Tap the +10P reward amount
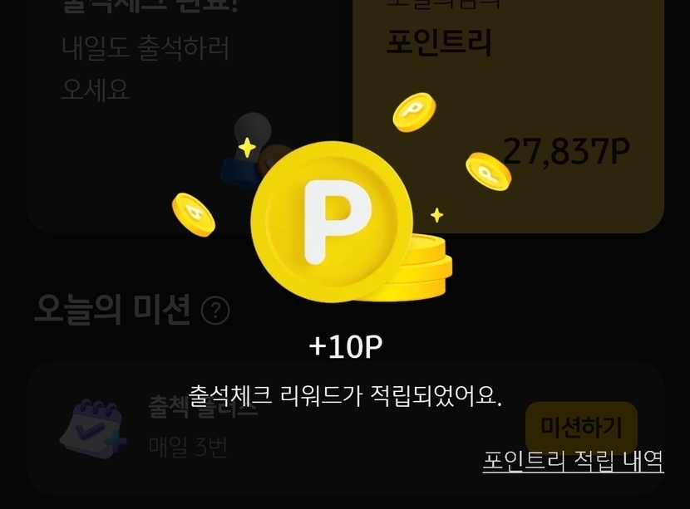Screen dimensions: 690x509 point(346,347)
